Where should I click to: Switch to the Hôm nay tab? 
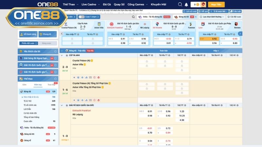click(38, 85)
